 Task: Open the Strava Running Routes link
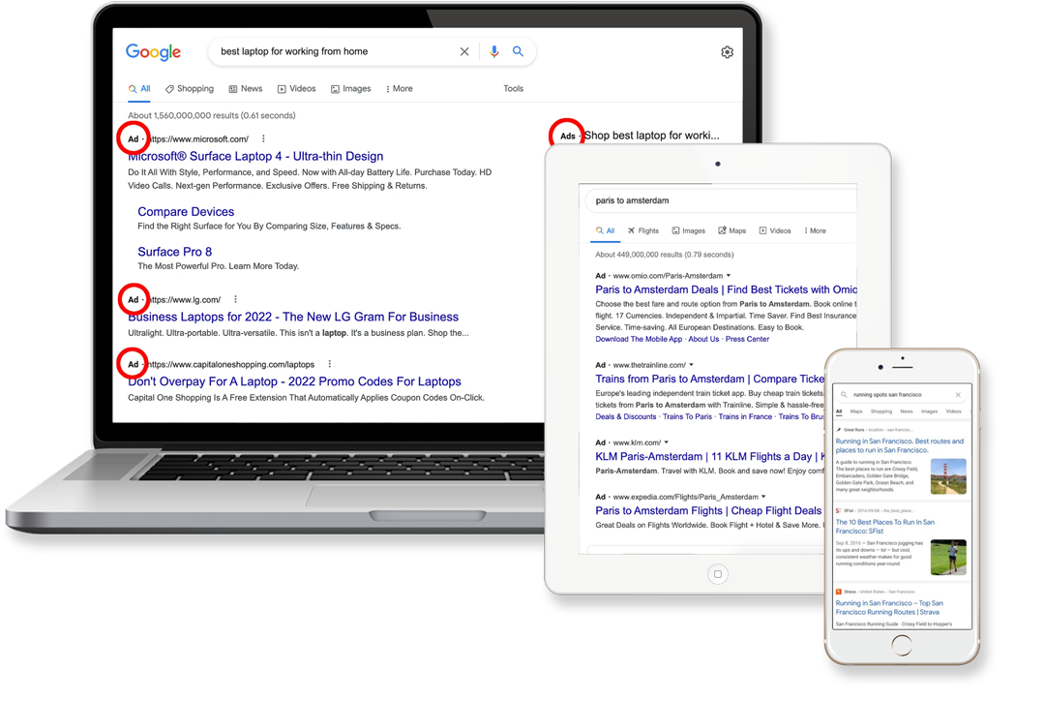pyautogui.click(x=889, y=608)
